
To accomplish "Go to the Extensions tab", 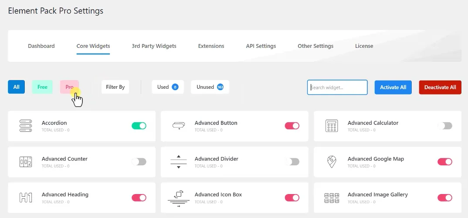I will (211, 46).
